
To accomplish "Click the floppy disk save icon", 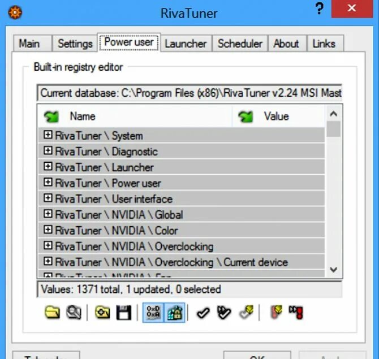I will (124, 313).
